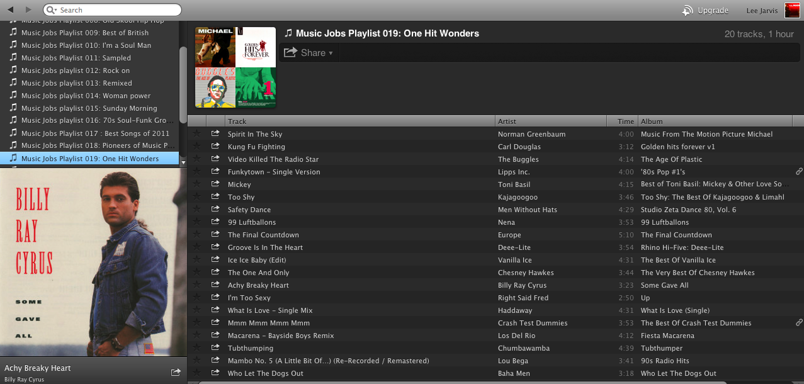Go back with the left navigation arrow

11,9
